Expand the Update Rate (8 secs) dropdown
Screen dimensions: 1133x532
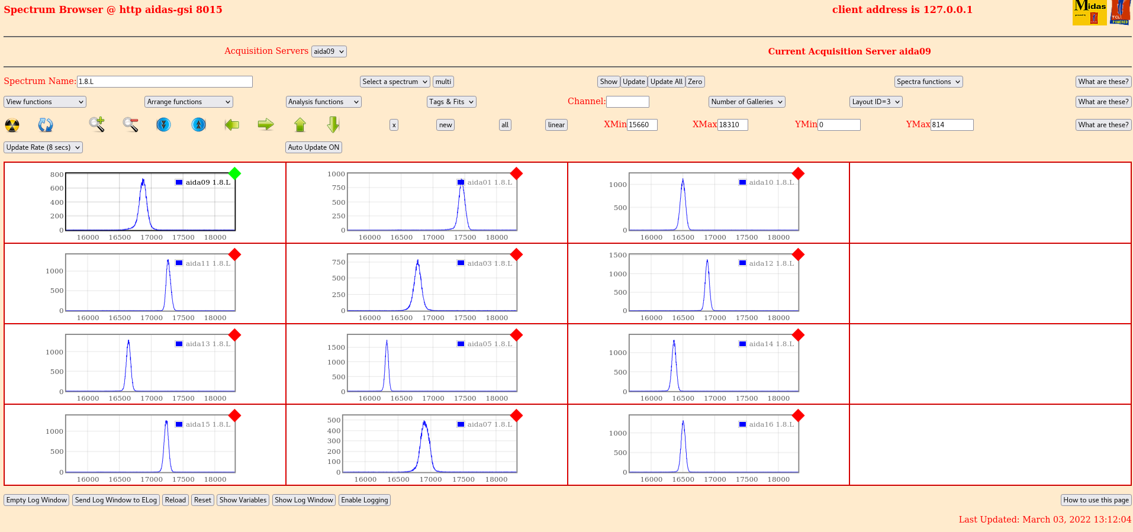[x=43, y=147]
